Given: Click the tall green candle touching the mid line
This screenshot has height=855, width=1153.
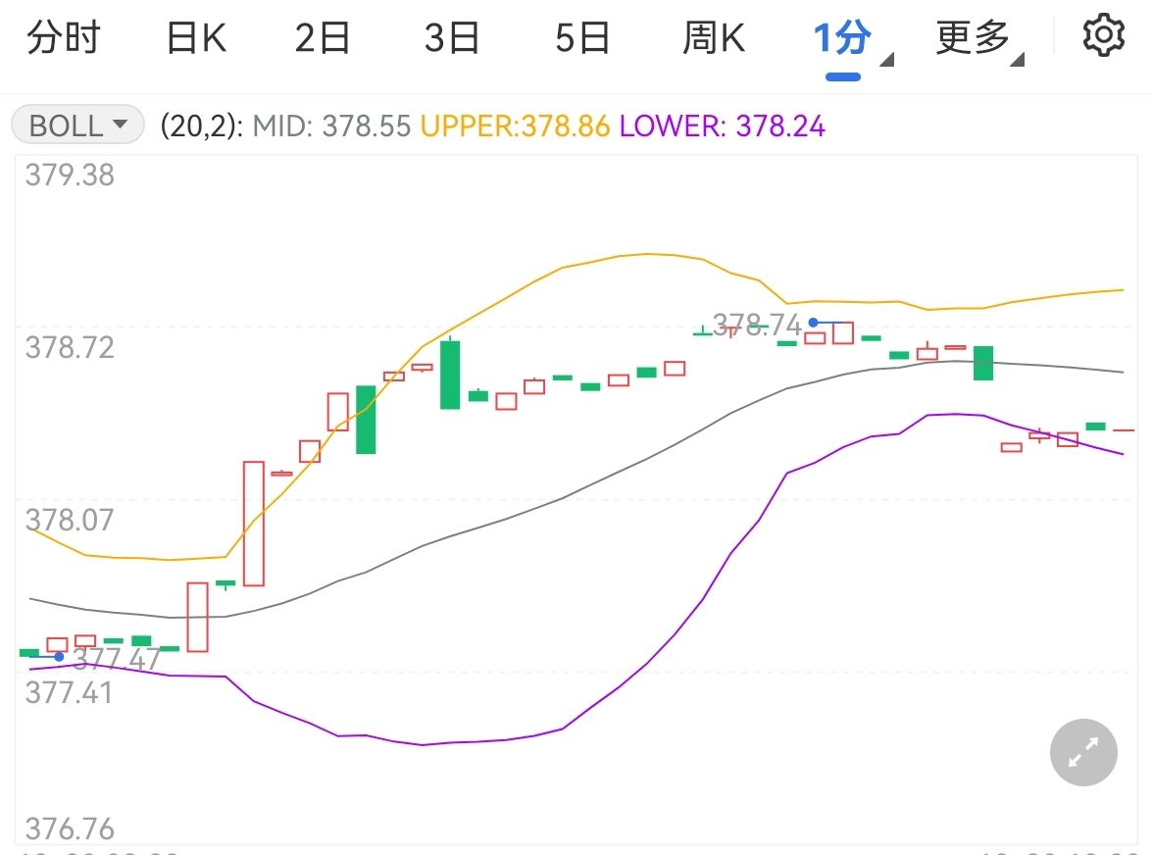Looking at the screenshot, I should click(x=983, y=363).
